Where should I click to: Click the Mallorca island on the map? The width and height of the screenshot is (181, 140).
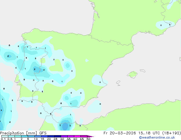pyautogui.click(x=132, y=75)
